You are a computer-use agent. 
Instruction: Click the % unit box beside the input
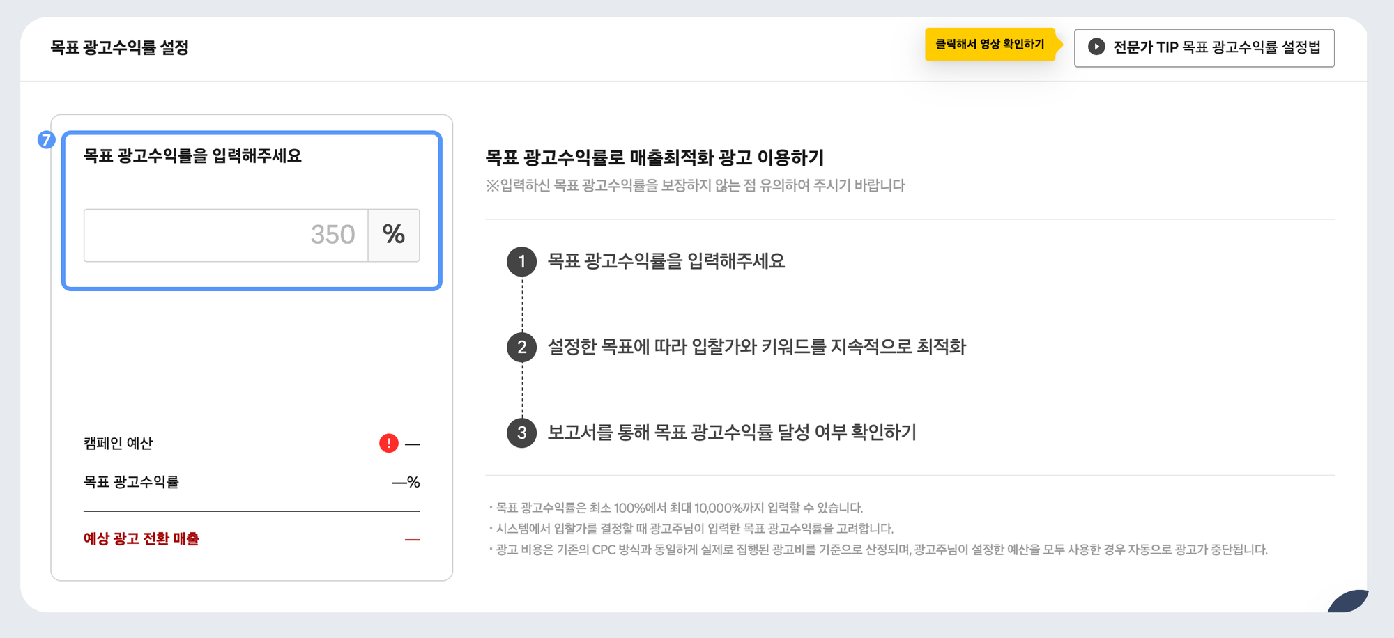pyautogui.click(x=395, y=235)
